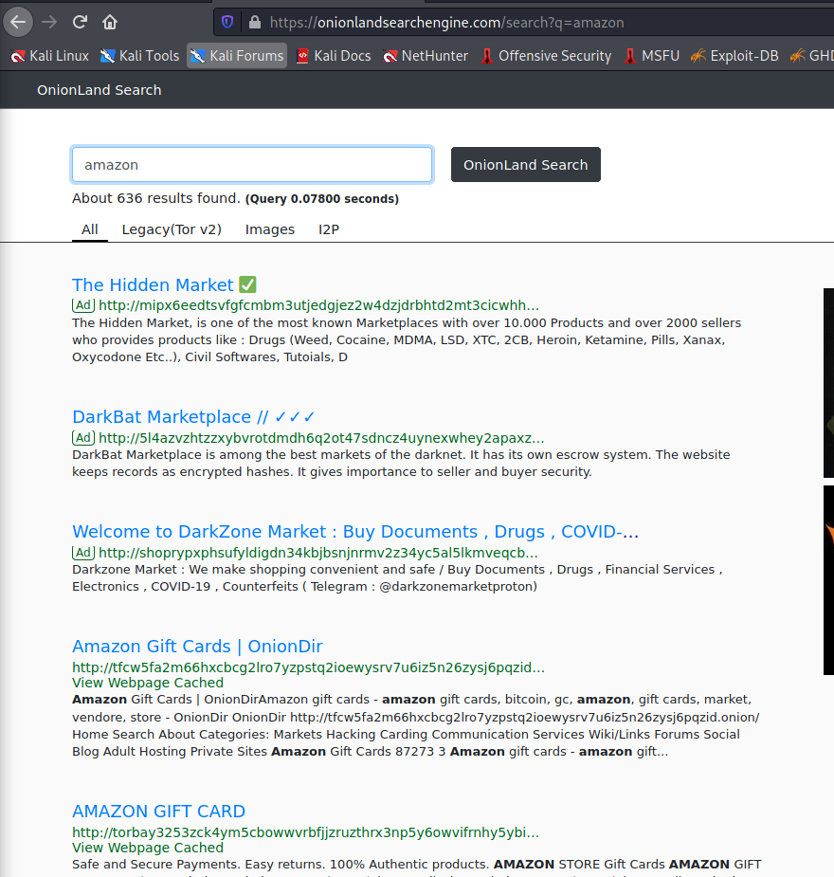
Task: Open the MSFU bookmark
Action: coord(651,56)
